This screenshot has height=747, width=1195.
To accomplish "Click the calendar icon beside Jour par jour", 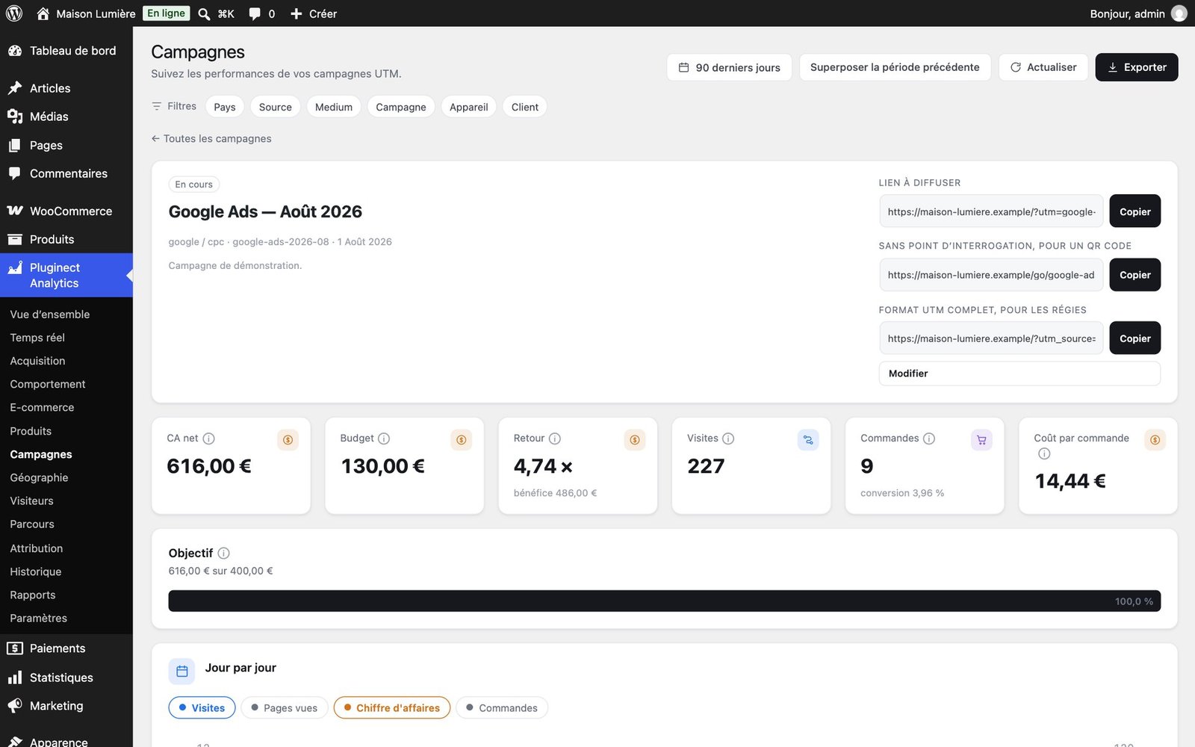I will [181, 672].
